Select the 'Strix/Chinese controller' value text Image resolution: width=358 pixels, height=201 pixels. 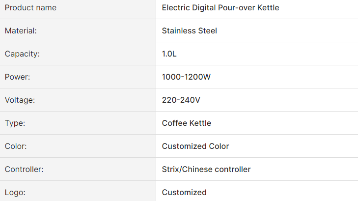point(206,170)
